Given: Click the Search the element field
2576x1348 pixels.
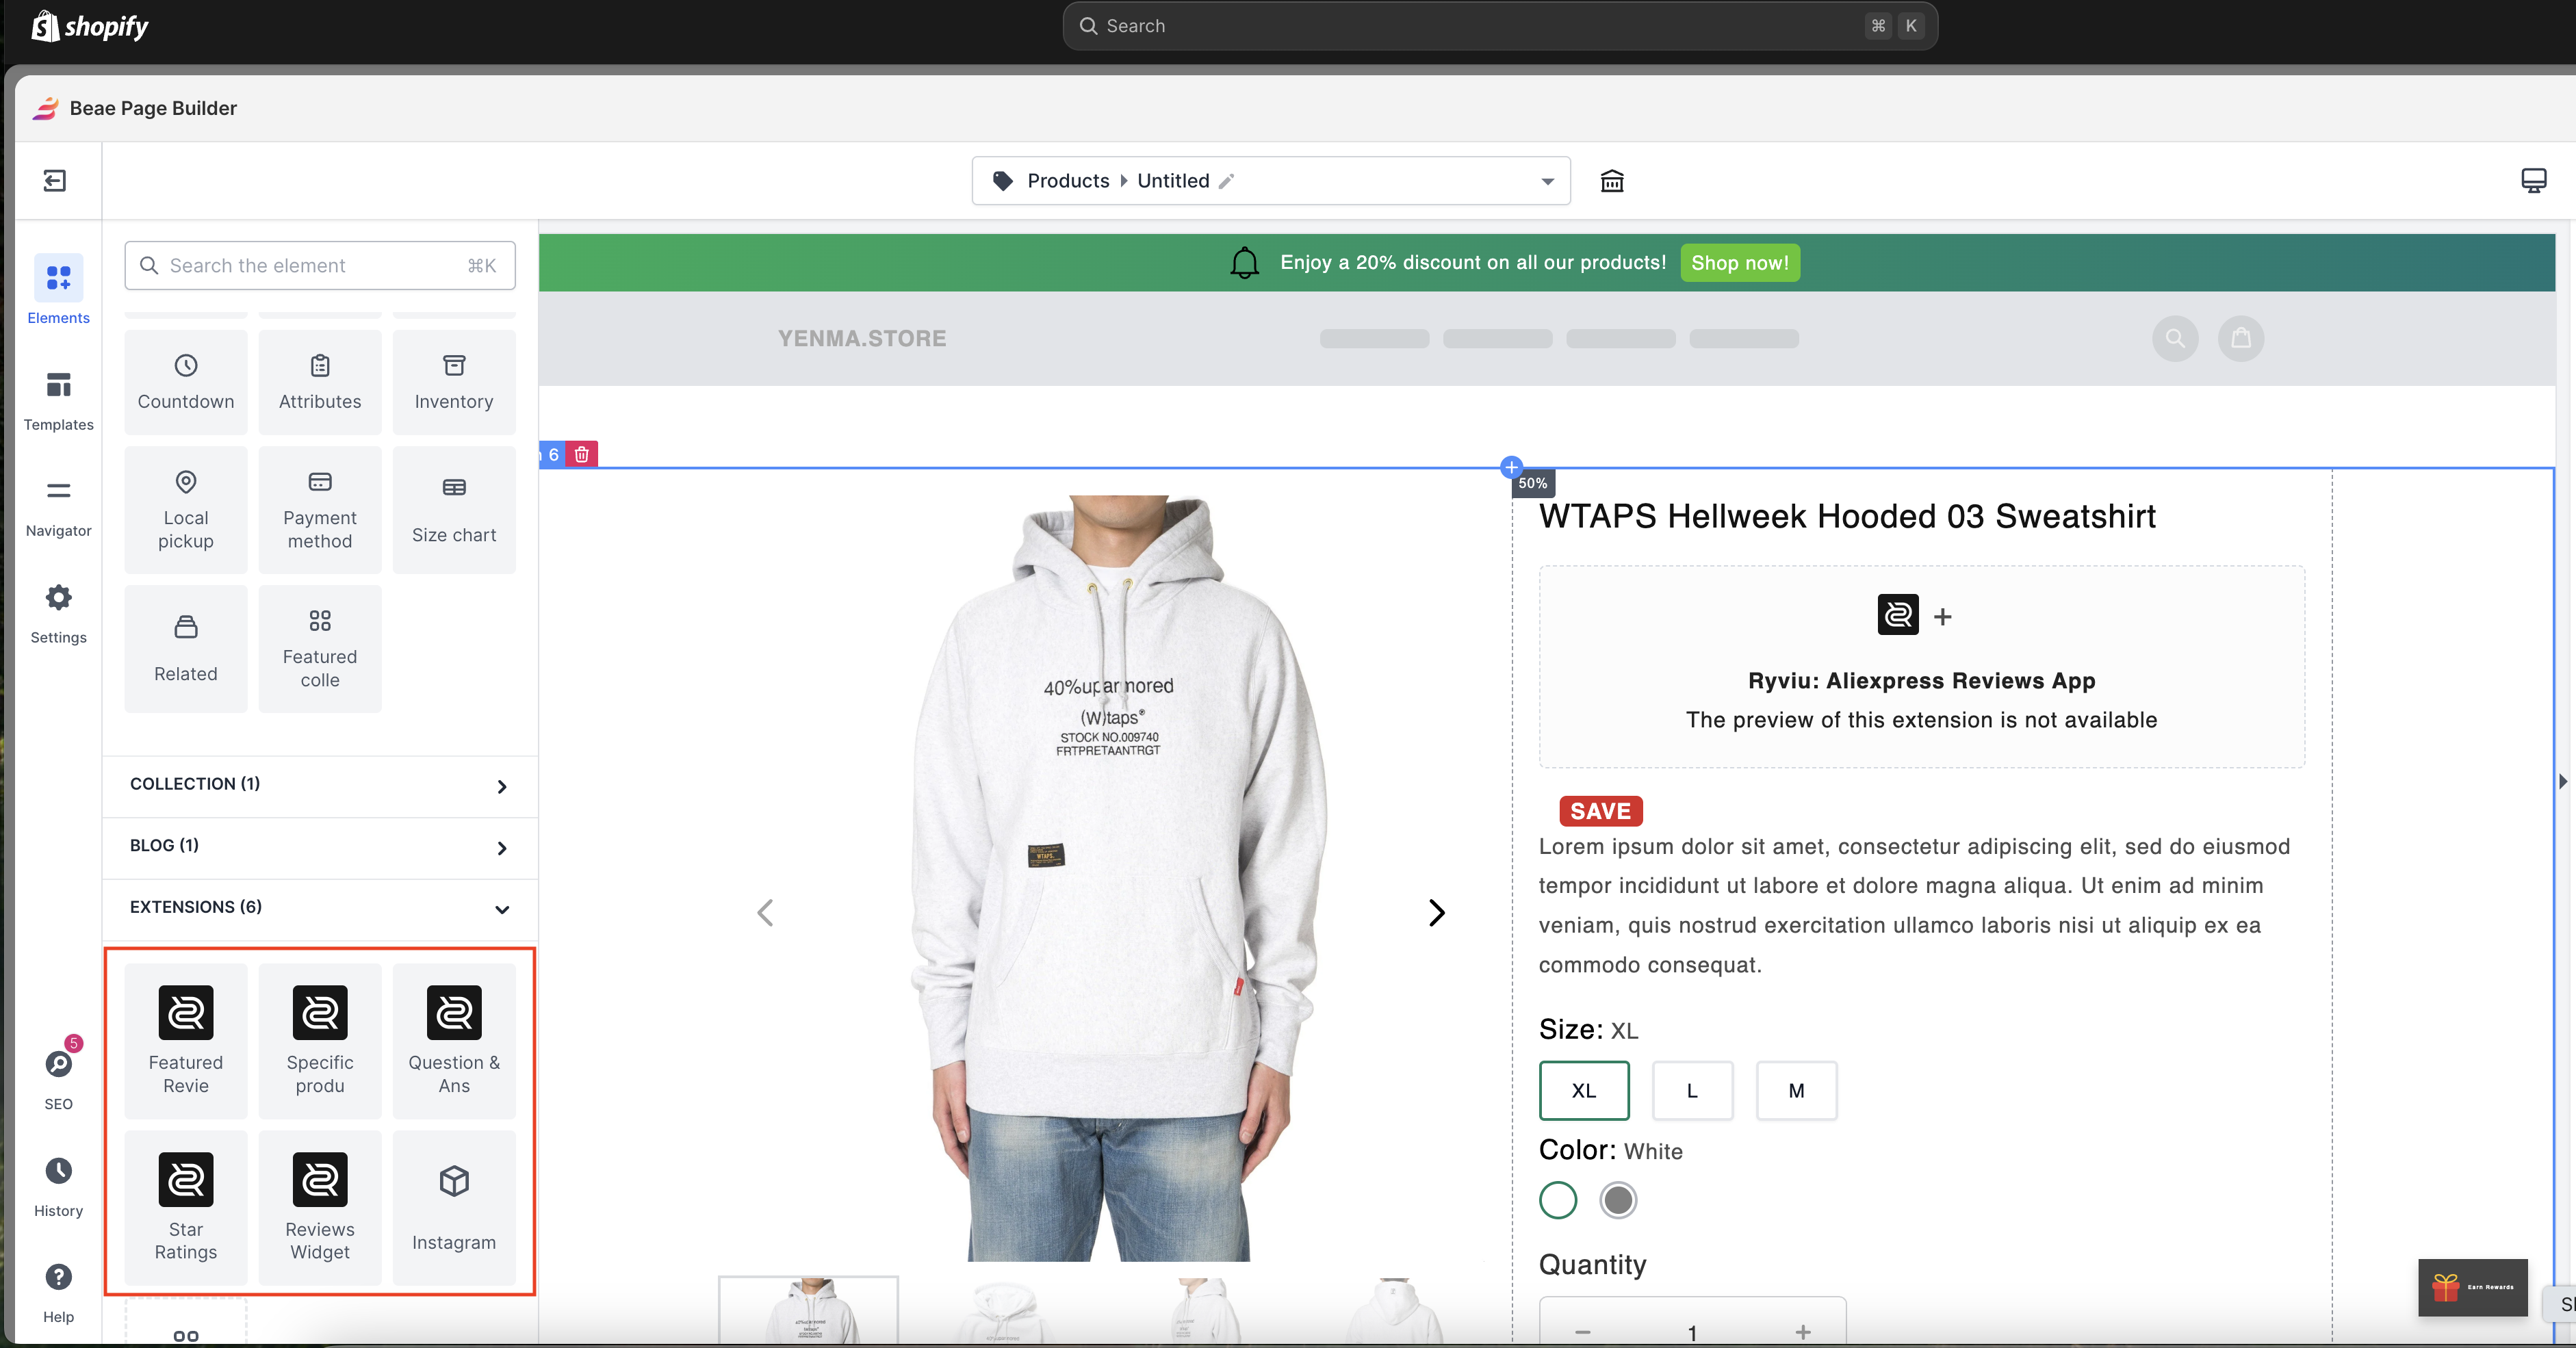Looking at the screenshot, I should tap(320, 265).
